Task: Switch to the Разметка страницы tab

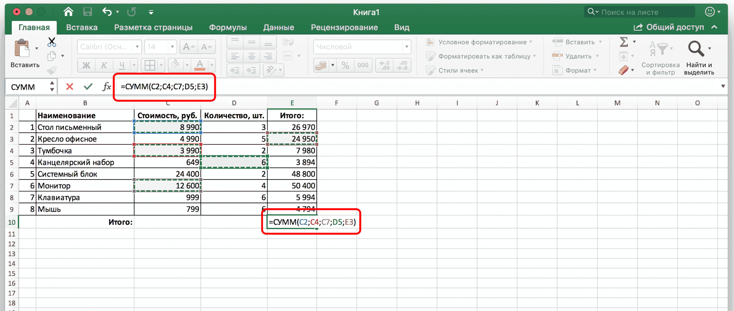Action: pyautogui.click(x=153, y=27)
